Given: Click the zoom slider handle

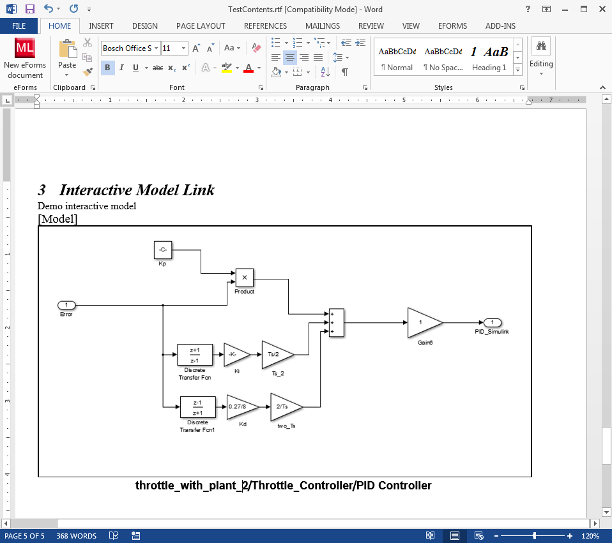Looking at the screenshot, I should pos(534,536).
